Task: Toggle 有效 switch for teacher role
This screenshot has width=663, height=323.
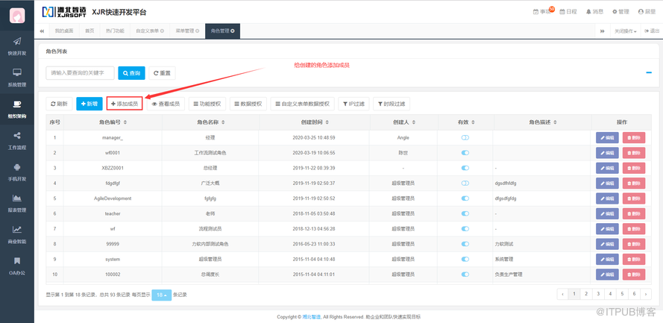Action: [x=465, y=213]
